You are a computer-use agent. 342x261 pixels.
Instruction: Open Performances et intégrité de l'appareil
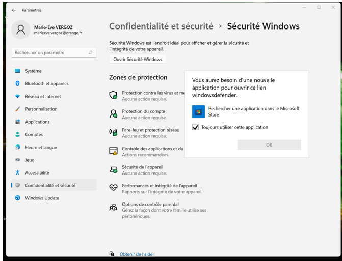(156, 189)
